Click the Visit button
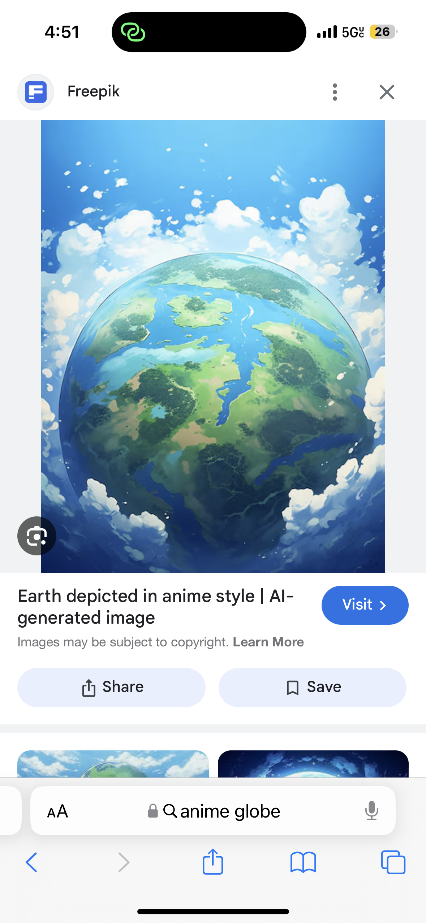The height and width of the screenshot is (923, 426). 365,605
